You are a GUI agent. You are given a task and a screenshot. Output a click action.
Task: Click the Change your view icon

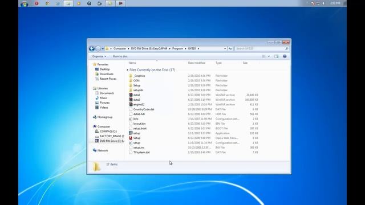(263, 56)
